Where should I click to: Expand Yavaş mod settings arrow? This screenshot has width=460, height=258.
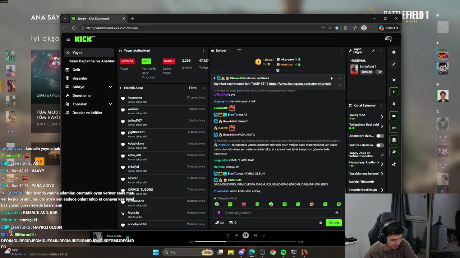(382, 117)
